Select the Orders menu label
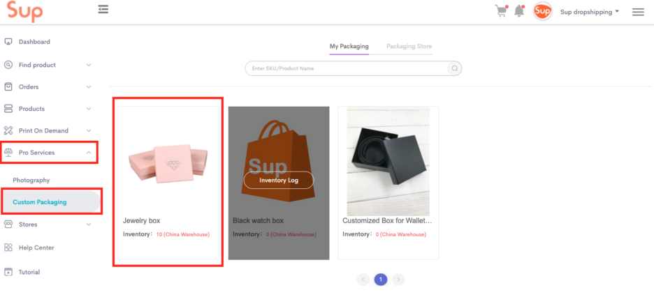654x304 pixels. pyautogui.click(x=29, y=86)
